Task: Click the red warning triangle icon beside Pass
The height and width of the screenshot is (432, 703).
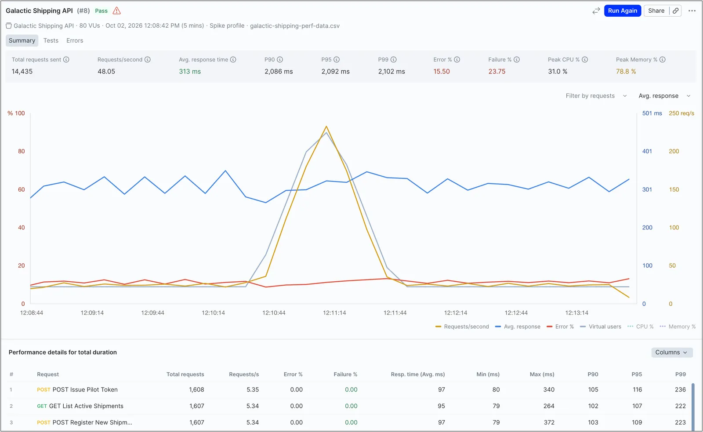Action: [x=116, y=11]
